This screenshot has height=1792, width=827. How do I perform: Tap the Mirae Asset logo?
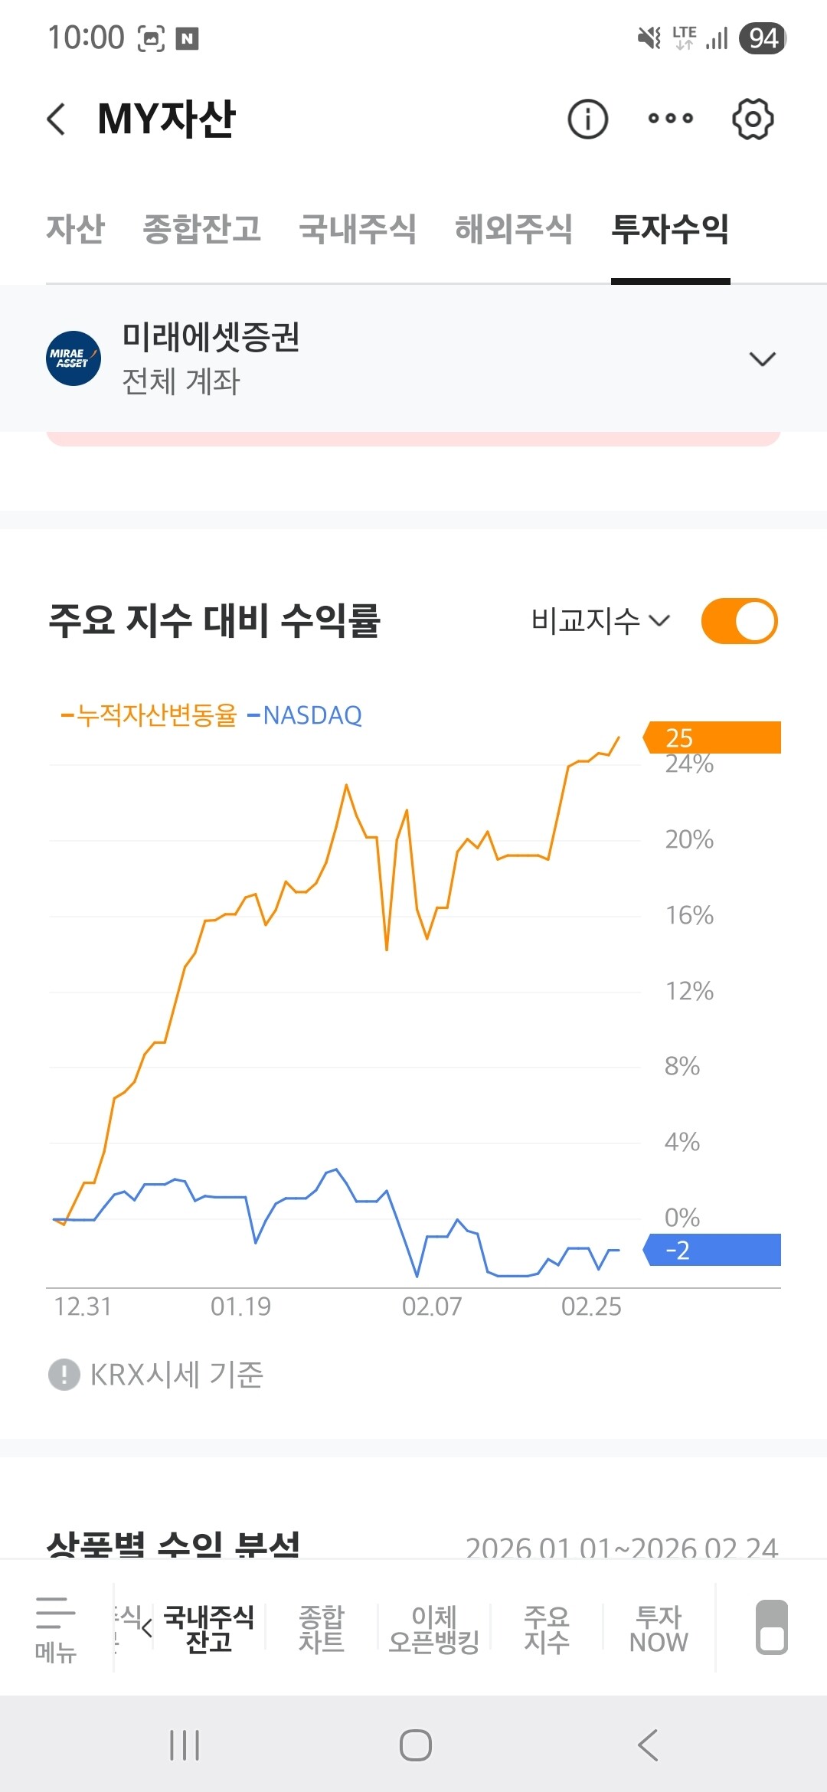[74, 358]
